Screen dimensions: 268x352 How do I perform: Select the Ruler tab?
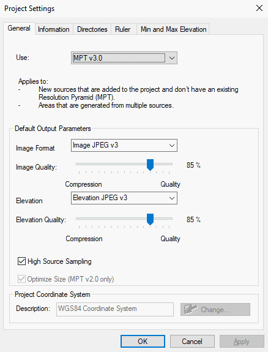point(124,29)
